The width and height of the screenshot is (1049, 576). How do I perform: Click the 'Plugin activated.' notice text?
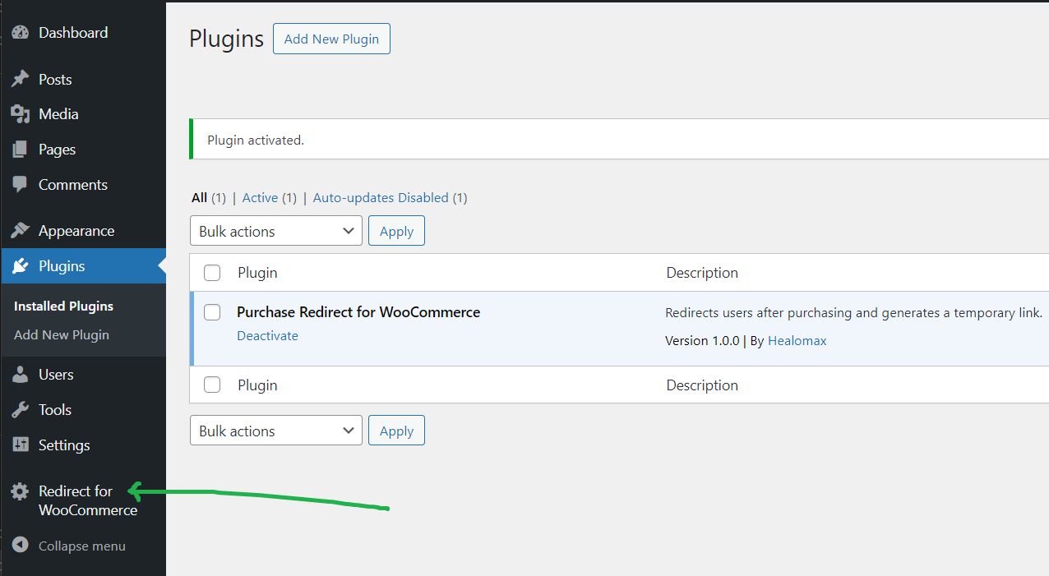256,141
